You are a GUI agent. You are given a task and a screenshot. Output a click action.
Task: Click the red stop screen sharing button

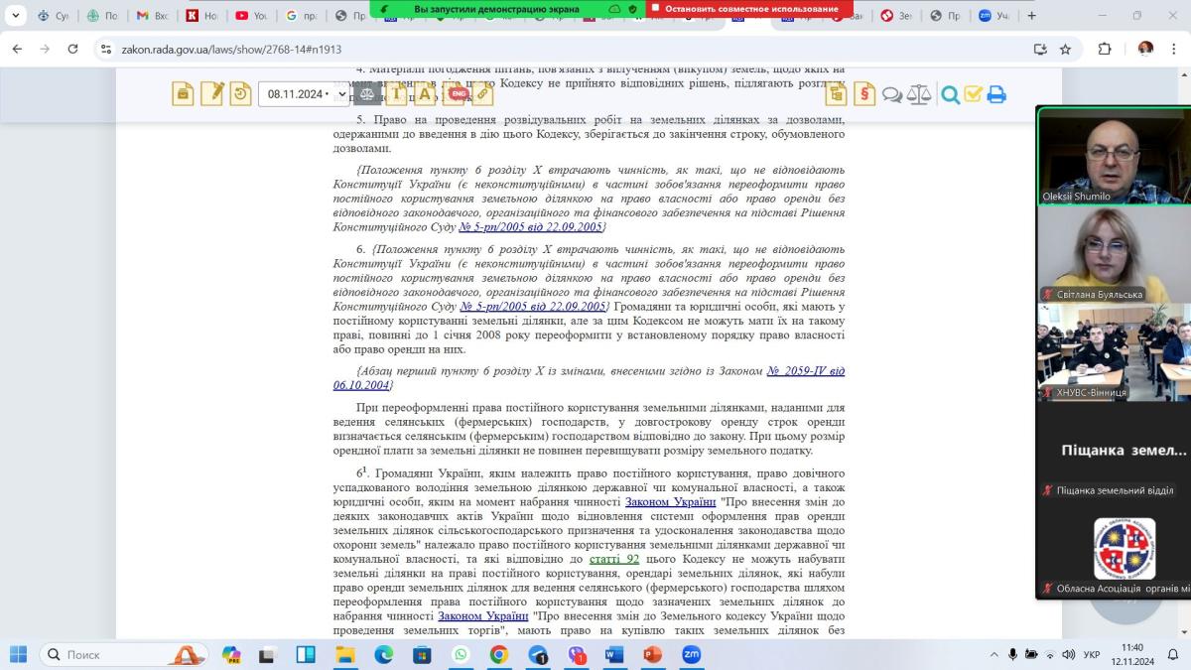click(745, 8)
